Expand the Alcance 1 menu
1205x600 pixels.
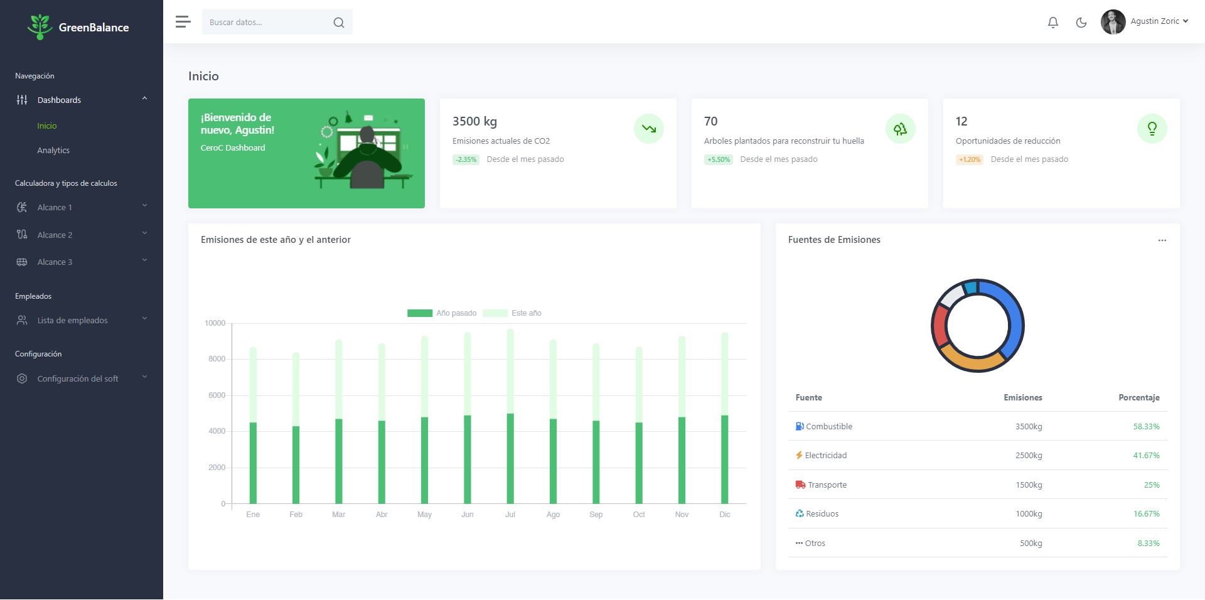click(82, 207)
